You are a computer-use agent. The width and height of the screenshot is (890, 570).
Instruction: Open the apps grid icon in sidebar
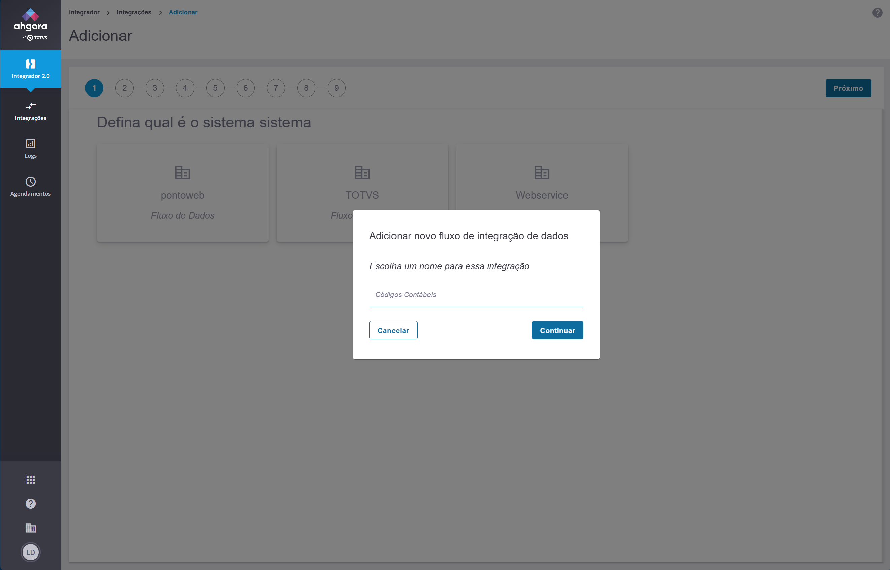(30, 480)
